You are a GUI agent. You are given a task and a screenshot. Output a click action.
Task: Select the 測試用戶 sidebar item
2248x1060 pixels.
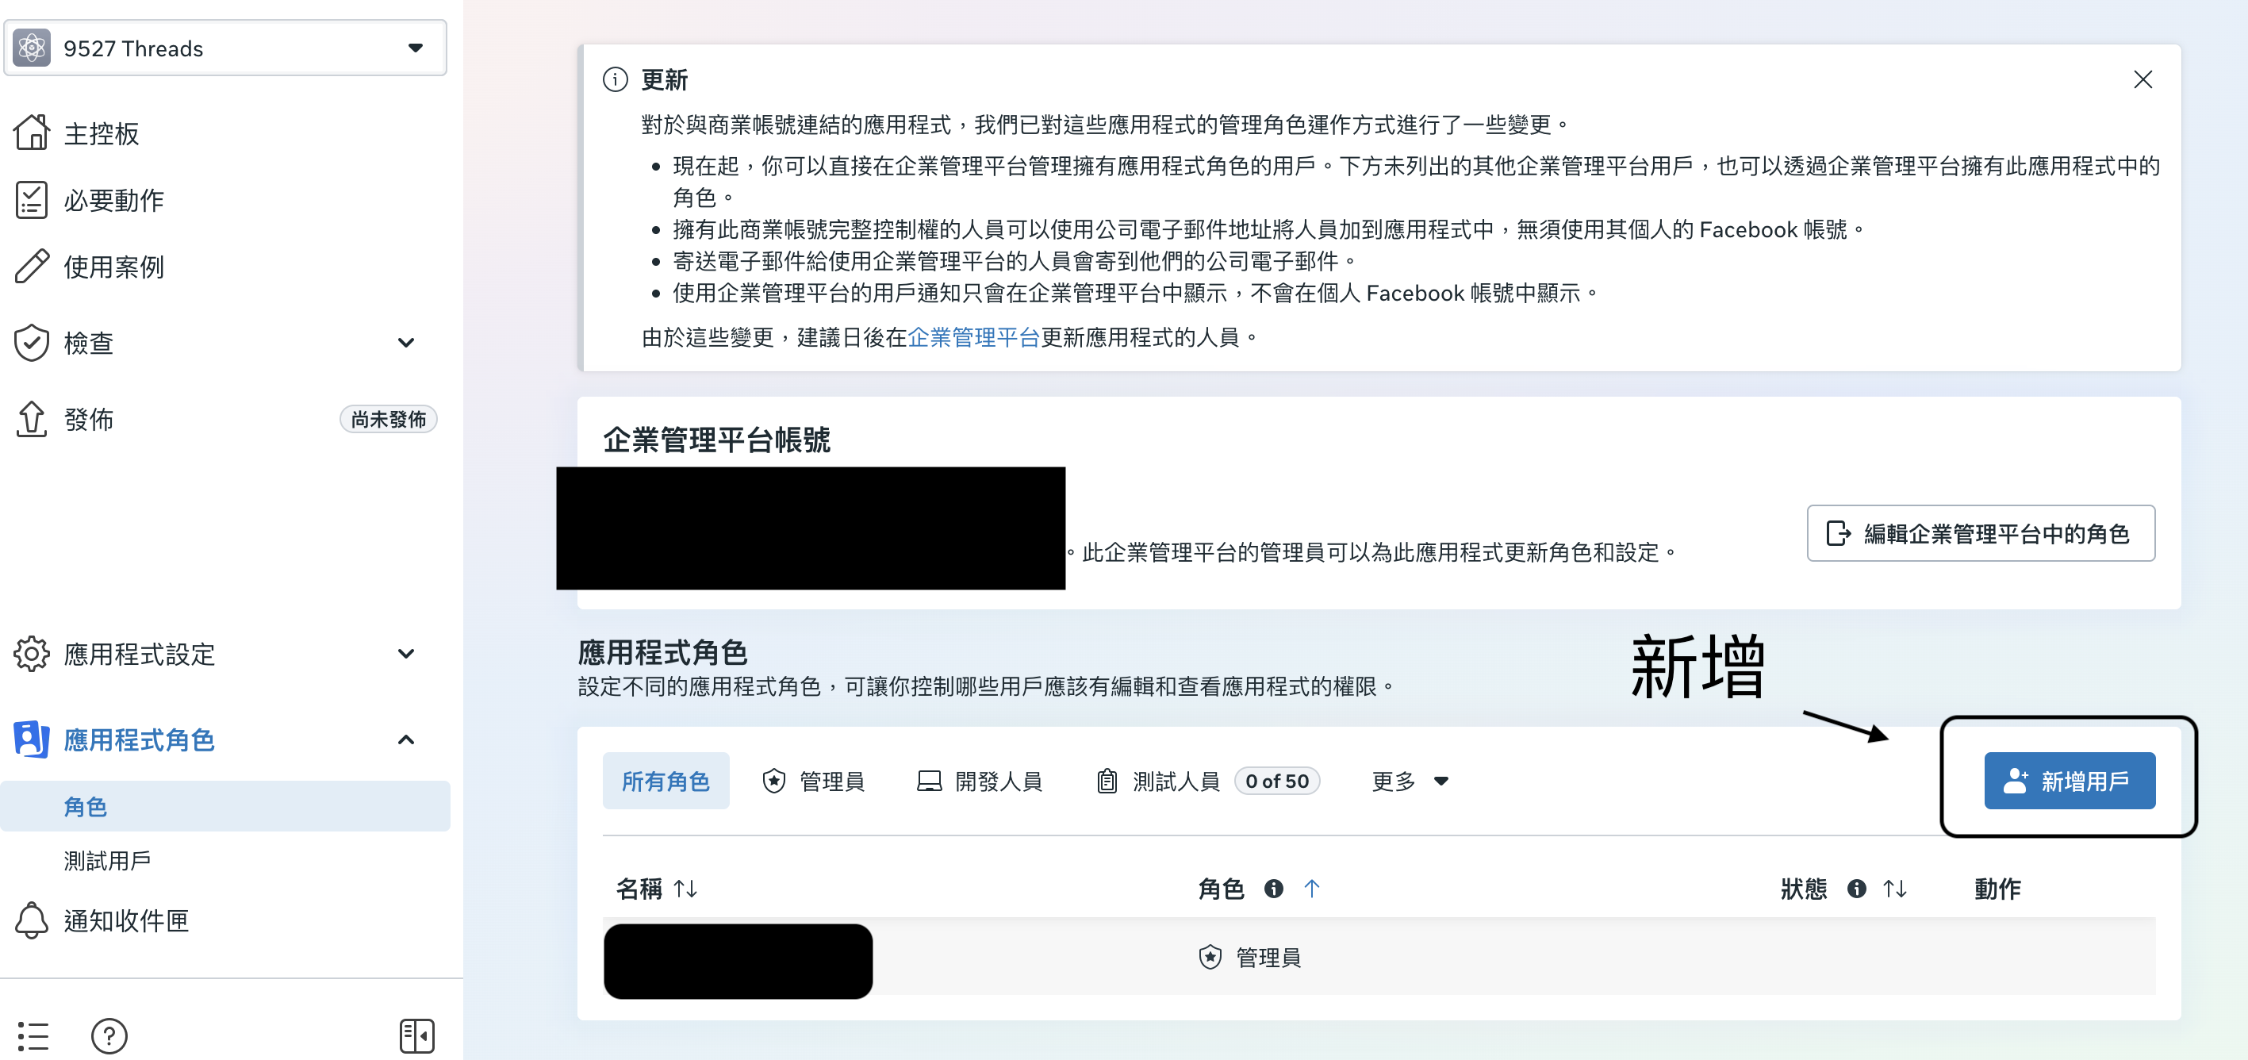click(107, 861)
